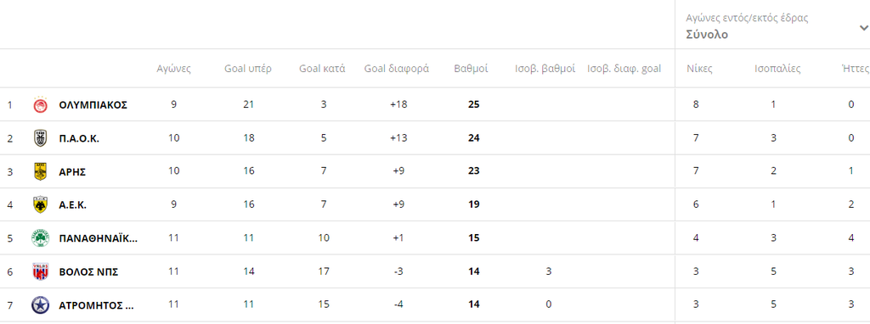
Task: Select the ΑΡΗΣ team name
Action: point(72,171)
